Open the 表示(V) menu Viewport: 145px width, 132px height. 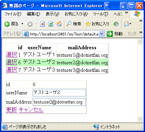click(52, 14)
